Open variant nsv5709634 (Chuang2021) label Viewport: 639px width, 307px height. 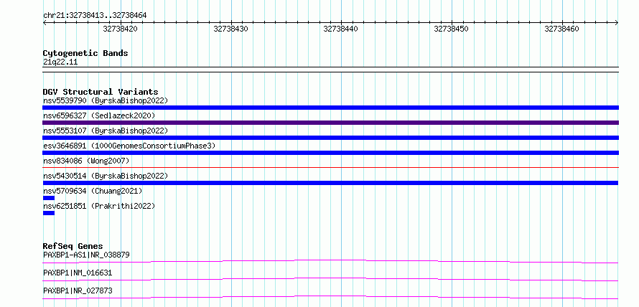[x=93, y=191]
